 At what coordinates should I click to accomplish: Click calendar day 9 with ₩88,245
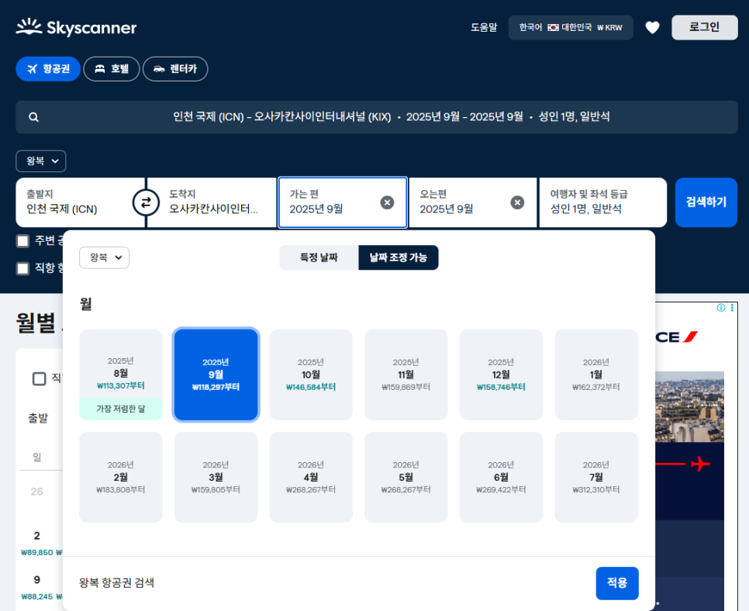point(37,587)
